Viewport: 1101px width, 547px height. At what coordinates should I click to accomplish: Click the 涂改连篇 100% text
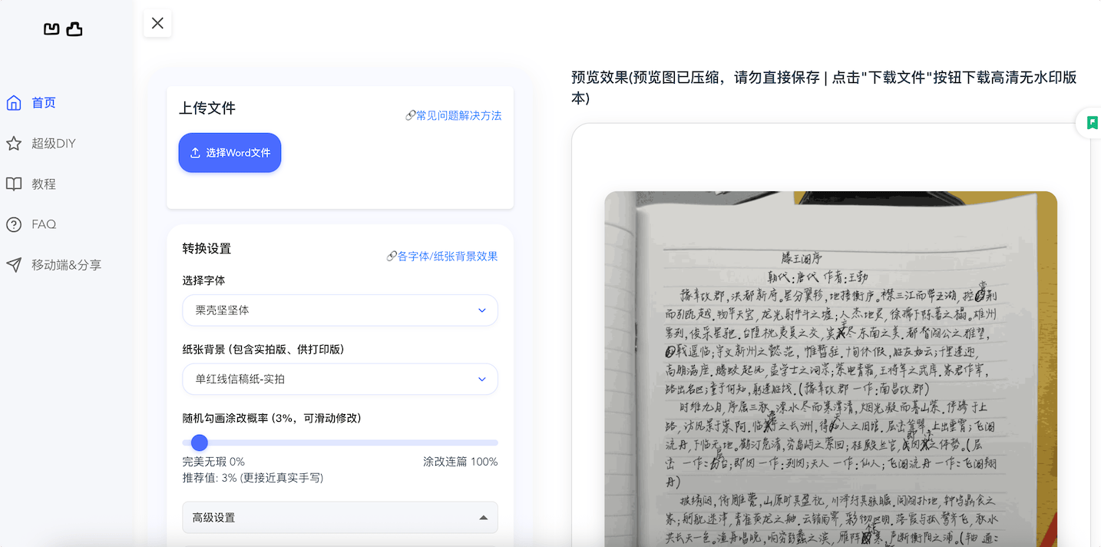(461, 462)
